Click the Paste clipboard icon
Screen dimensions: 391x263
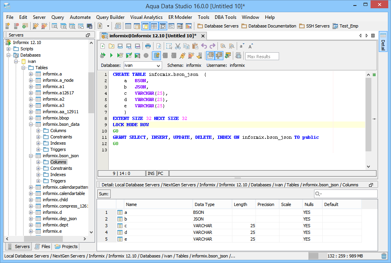coord(195,46)
